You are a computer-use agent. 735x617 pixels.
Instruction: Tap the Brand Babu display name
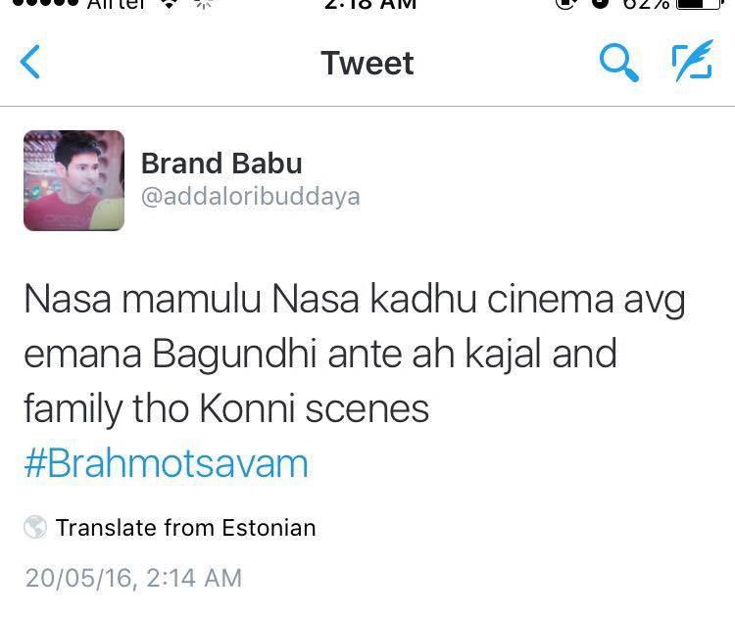click(221, 164)
